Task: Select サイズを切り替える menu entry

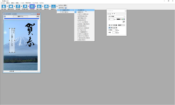Action: coord(64,12)
